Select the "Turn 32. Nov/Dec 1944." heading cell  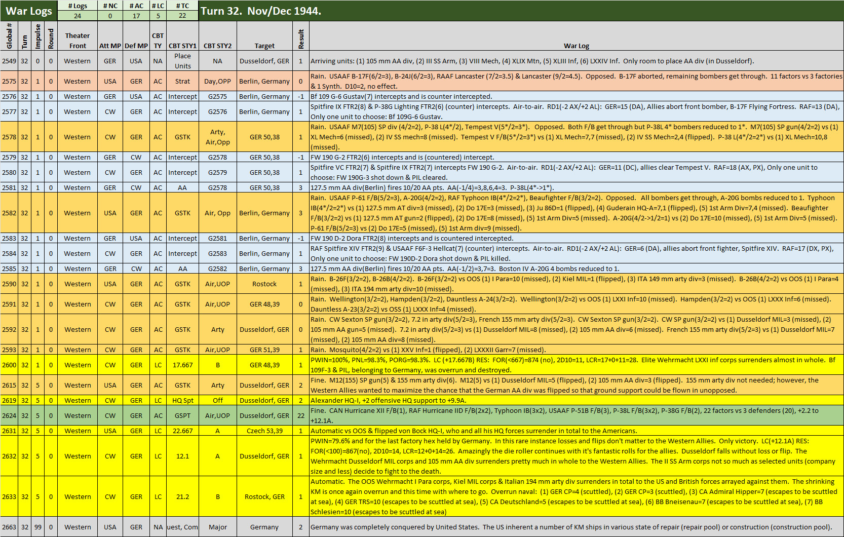[x=521, y=11]
